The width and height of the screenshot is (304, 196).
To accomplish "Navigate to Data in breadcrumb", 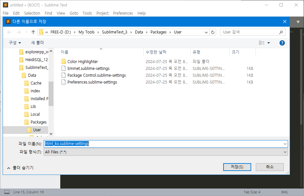I will [139, 32].
